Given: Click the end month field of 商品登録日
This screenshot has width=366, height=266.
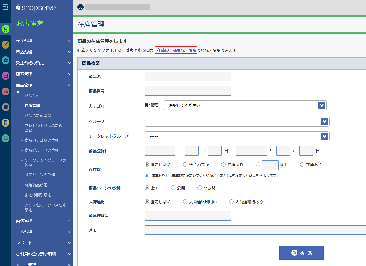Looking at the screenshot, I should [x=283, y=151].
